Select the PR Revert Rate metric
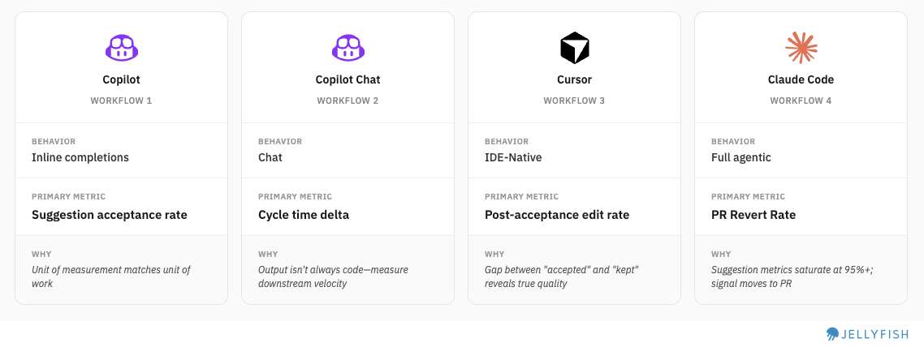The width and height of the screenshot is (924, 347). (x=753, y=215)
